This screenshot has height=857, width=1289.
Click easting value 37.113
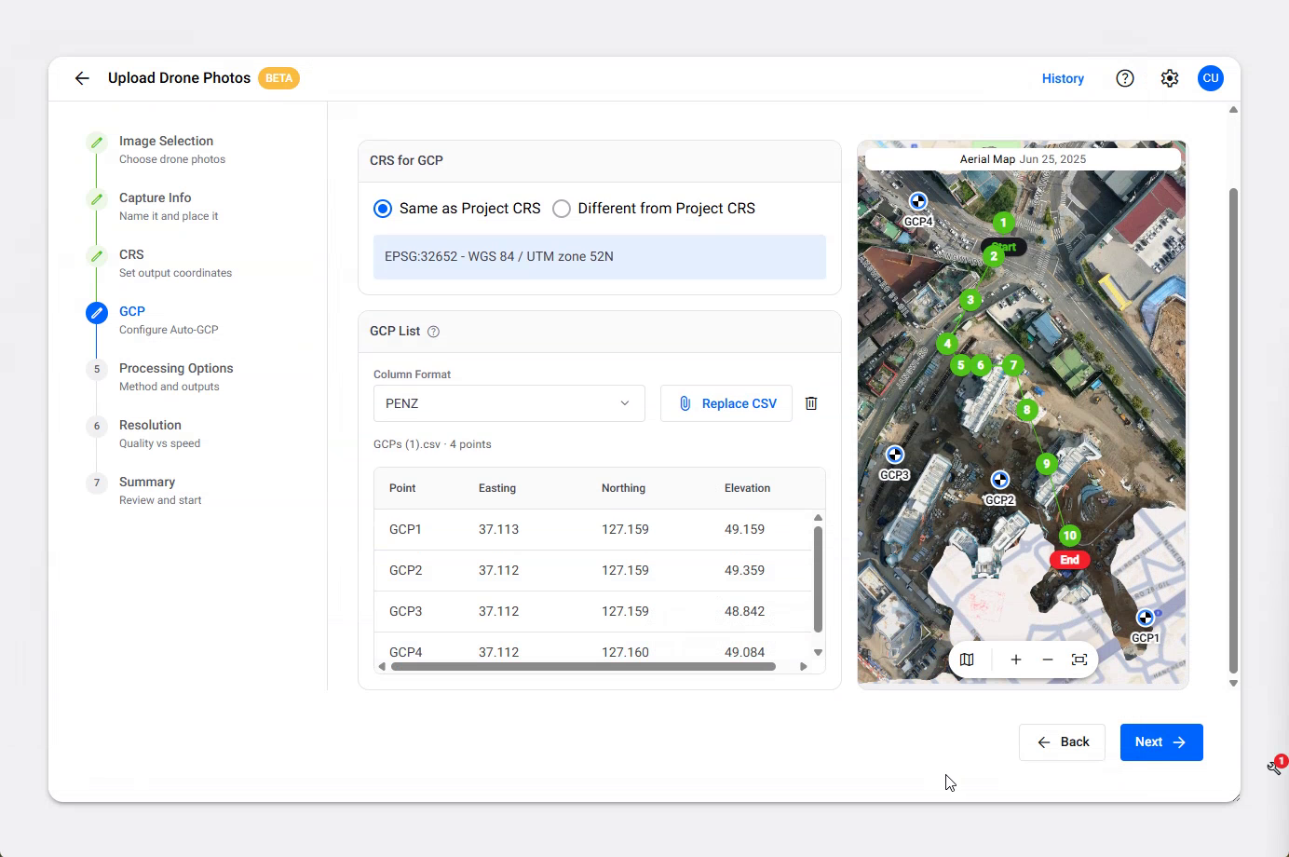[x=498, y=529]
